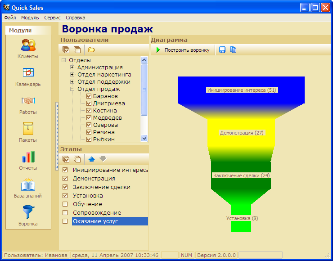Click Построить воронку button
This screenshot has height=261, width=333.
click(183, 50)
